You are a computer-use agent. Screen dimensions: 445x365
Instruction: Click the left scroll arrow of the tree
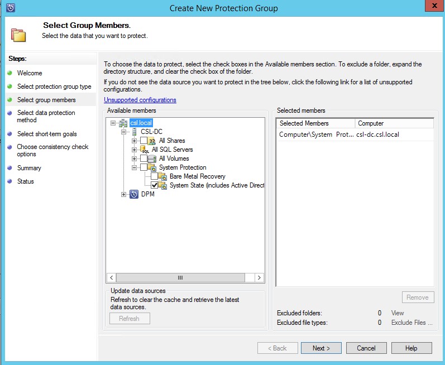[112, 277]
